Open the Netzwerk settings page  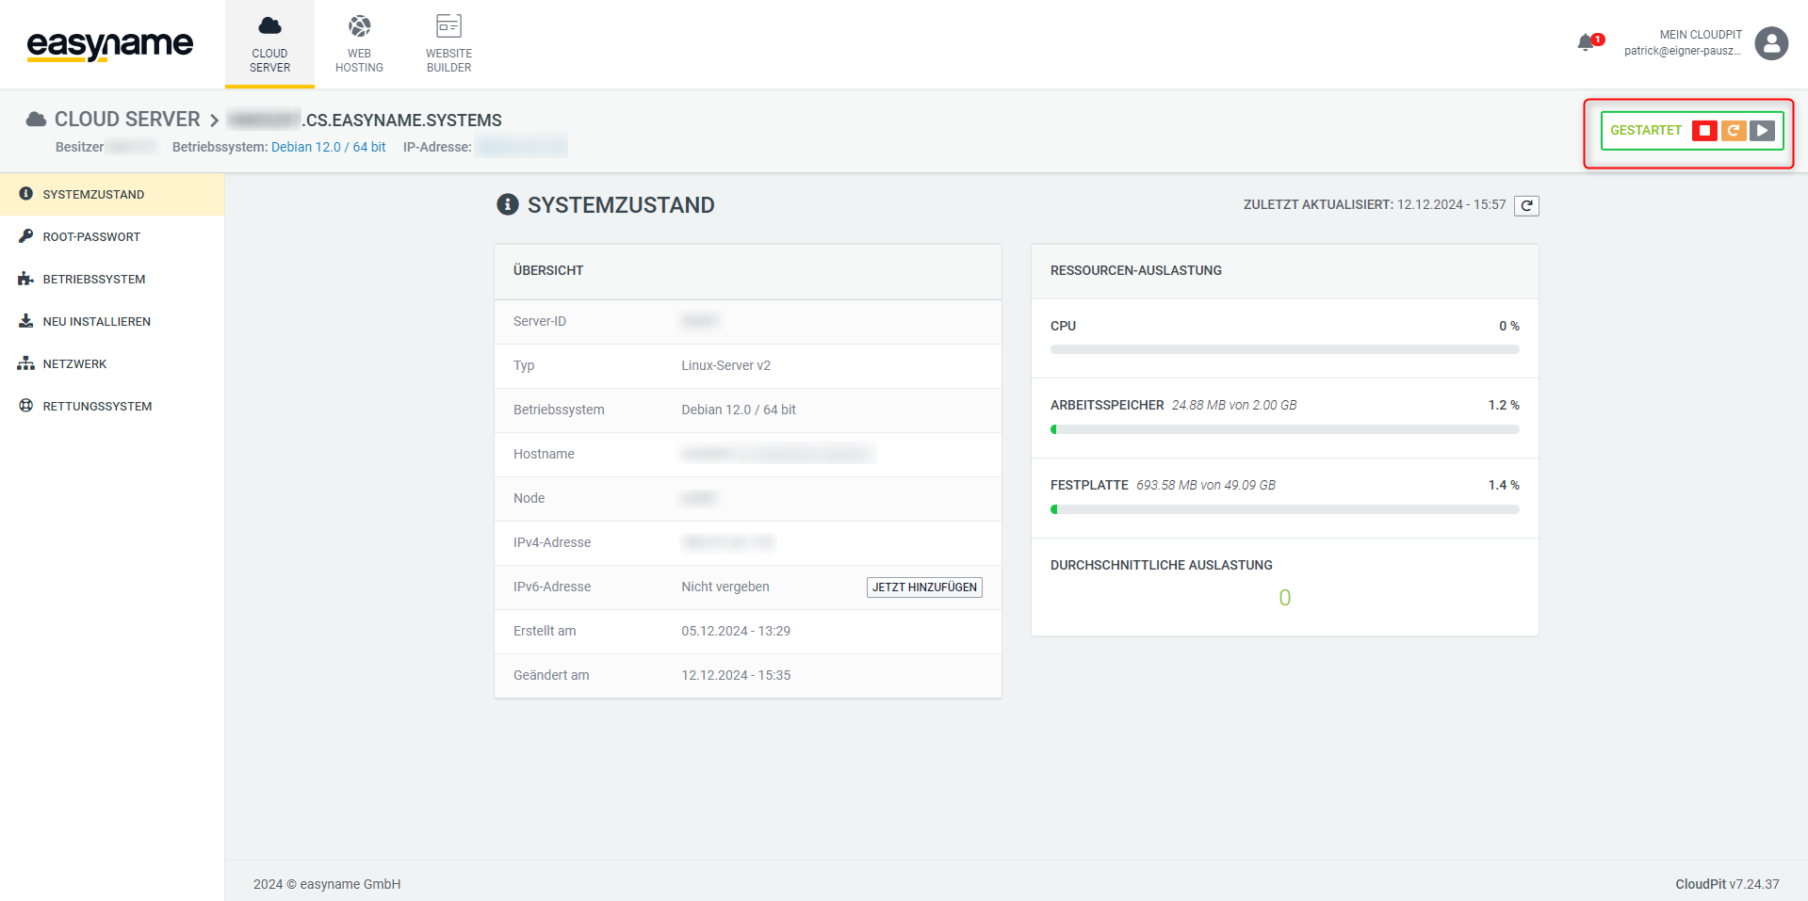[74, 364]
